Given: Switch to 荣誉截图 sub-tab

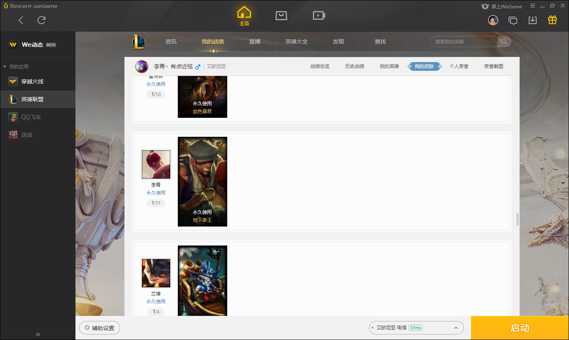Looking at the screenshot, I should coord(494,66).
